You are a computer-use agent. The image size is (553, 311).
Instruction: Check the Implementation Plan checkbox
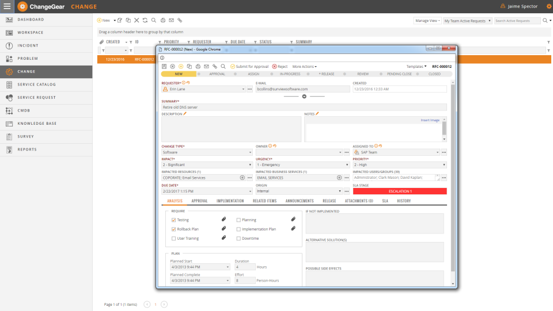point(238,229)
